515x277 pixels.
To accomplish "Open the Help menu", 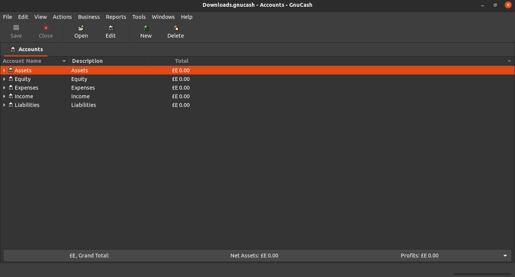I will (x=187, y=17).
